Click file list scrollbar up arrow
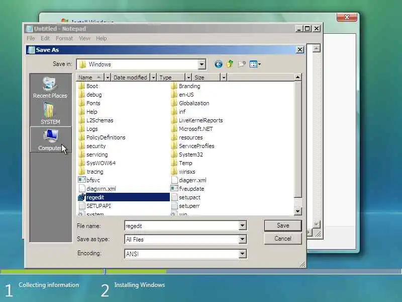This screenshot has width=402, height=302. pyautogui.click(x=297, y=77)
